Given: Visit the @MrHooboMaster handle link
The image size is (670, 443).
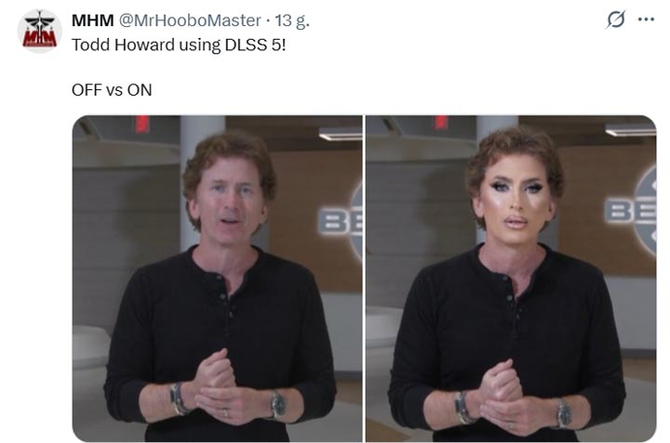Looking at the screenshot, I should pyautogui.click(x=189, y=20).
